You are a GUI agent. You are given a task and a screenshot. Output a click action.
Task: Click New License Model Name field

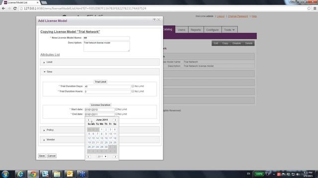click(106, 38)
